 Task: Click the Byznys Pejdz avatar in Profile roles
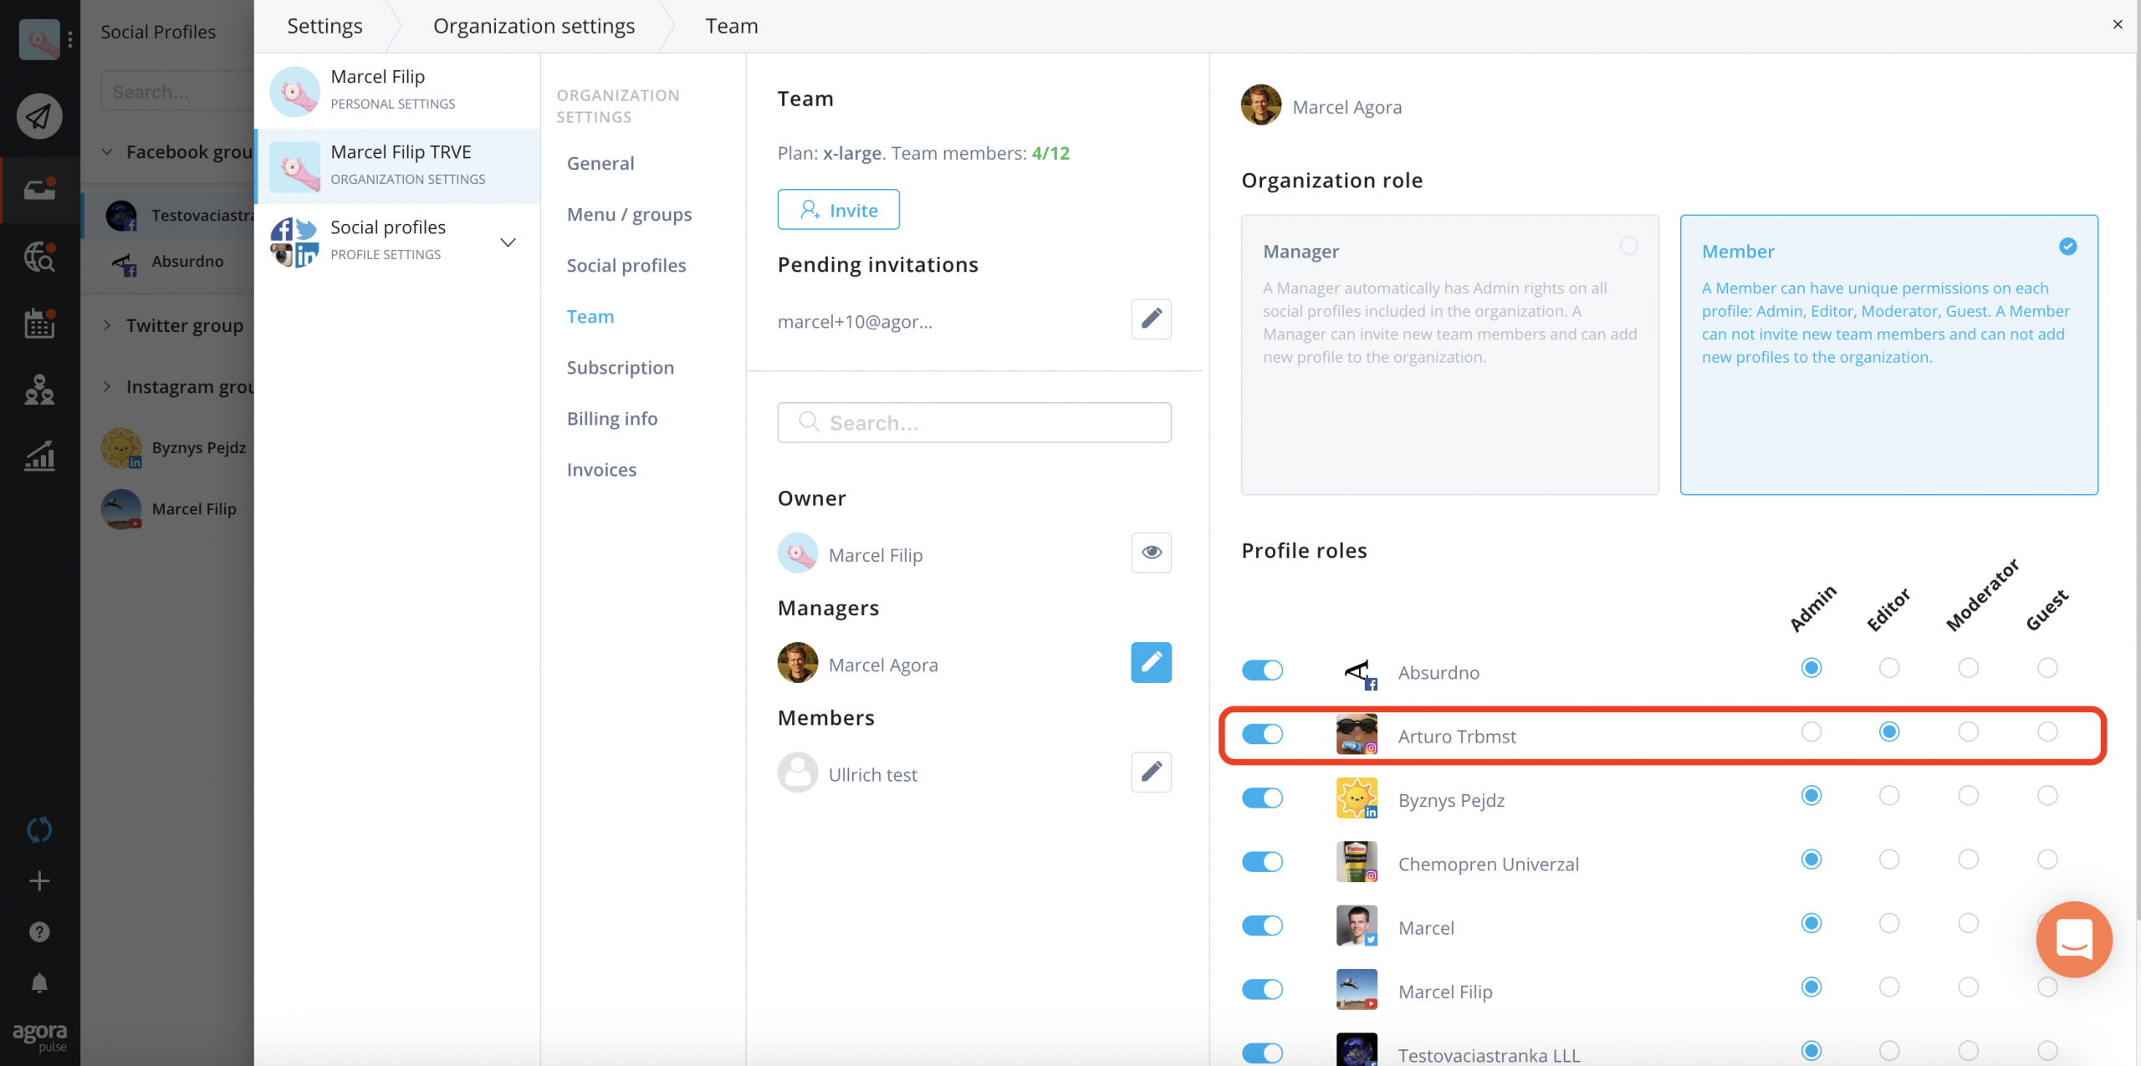1357,798
